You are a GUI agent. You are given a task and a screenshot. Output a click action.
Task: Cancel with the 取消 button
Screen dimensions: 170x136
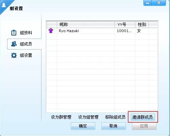[x=114, y=126]
